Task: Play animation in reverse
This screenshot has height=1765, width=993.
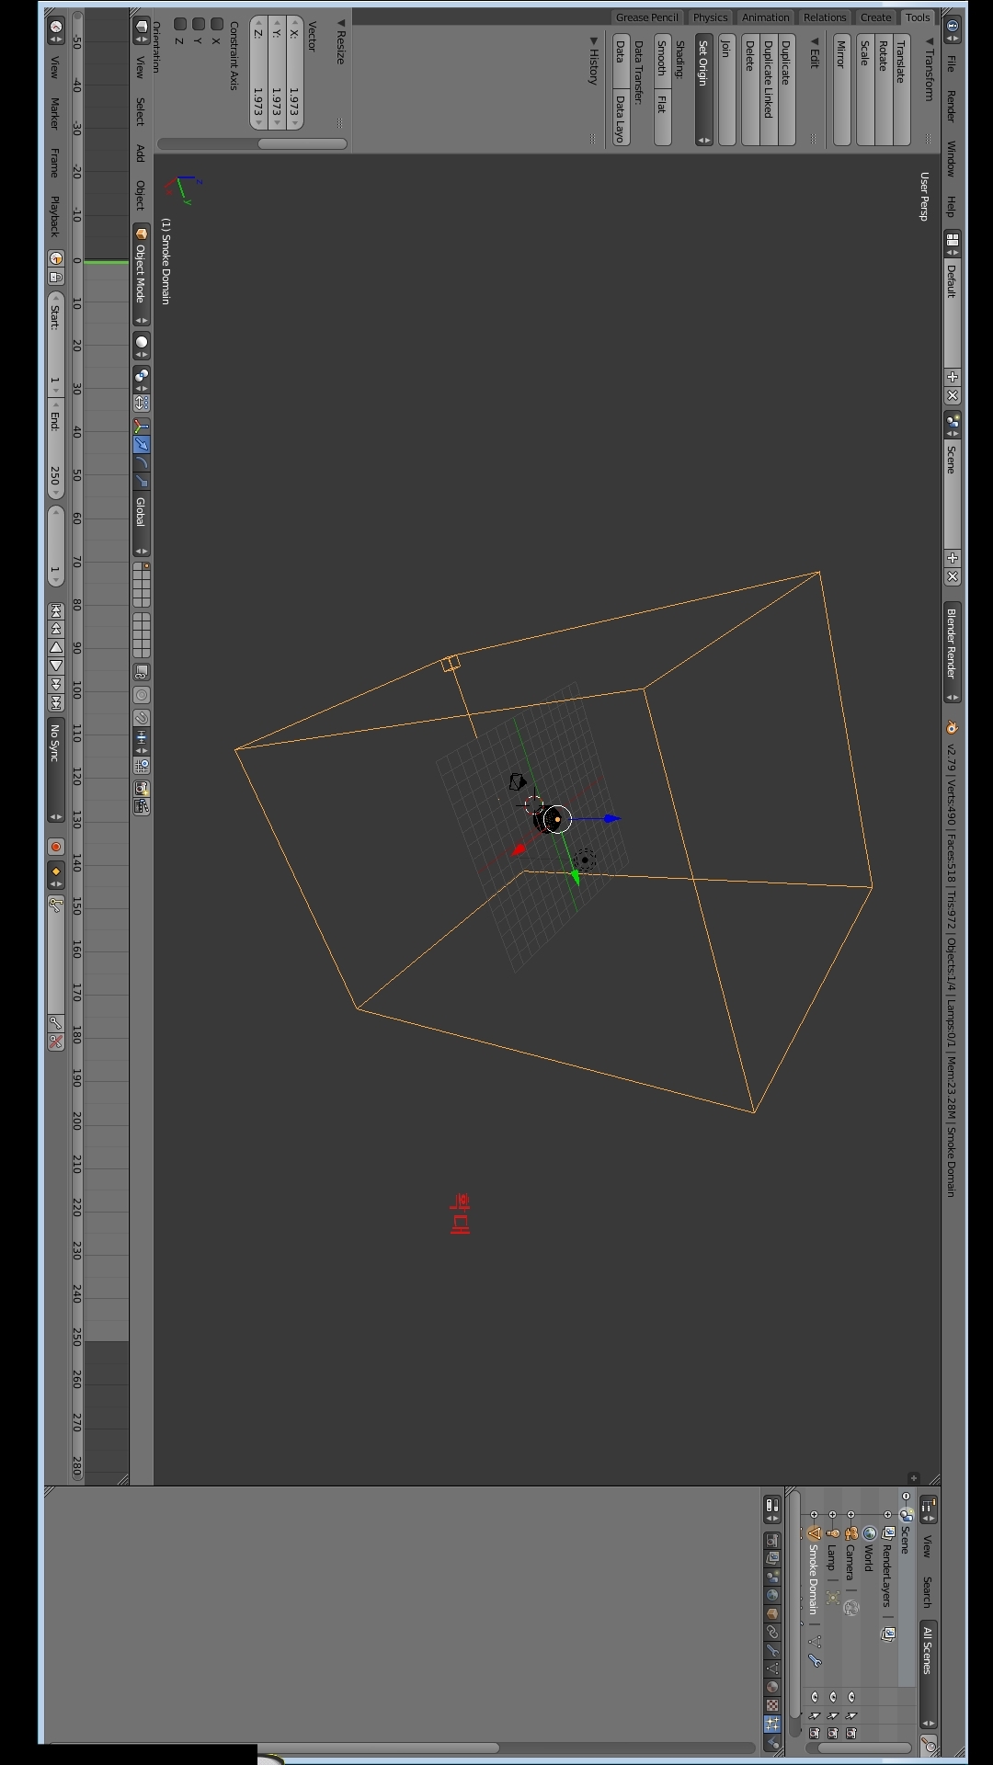Action: (x=56, y=647)
